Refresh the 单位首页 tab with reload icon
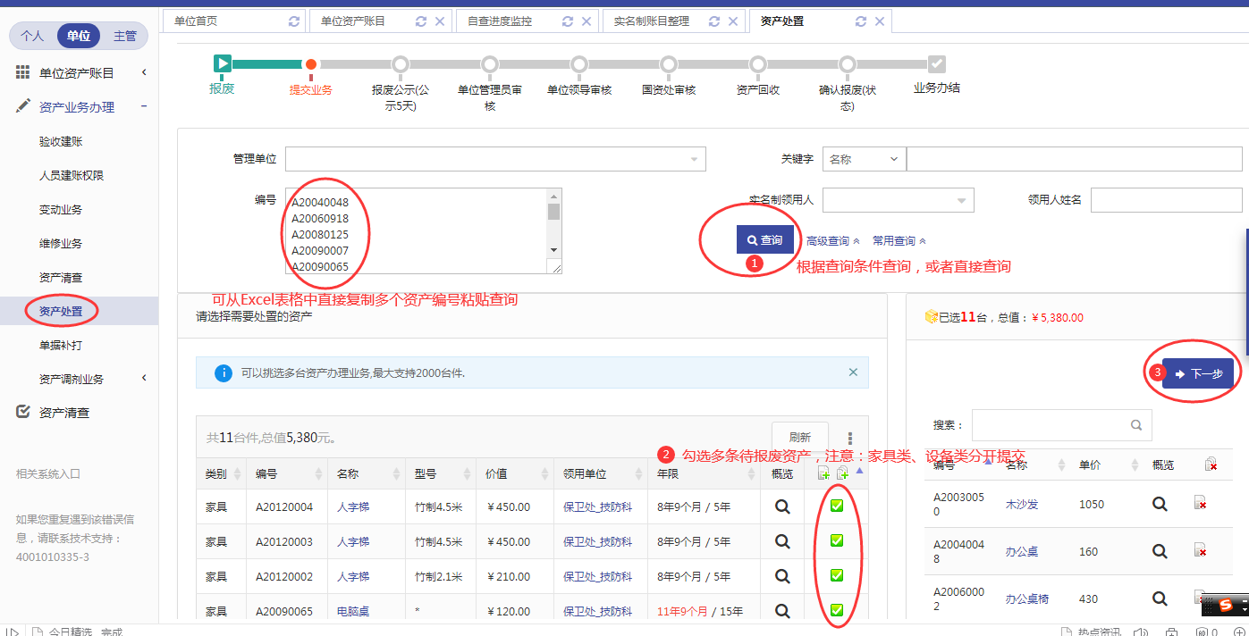The image size is (1249, 636). (294, 21)
